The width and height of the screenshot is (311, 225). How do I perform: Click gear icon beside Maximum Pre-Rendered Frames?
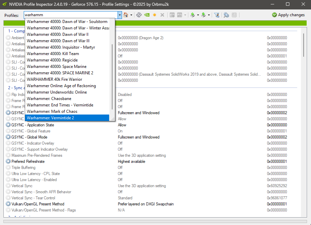[x=8, y=155]
